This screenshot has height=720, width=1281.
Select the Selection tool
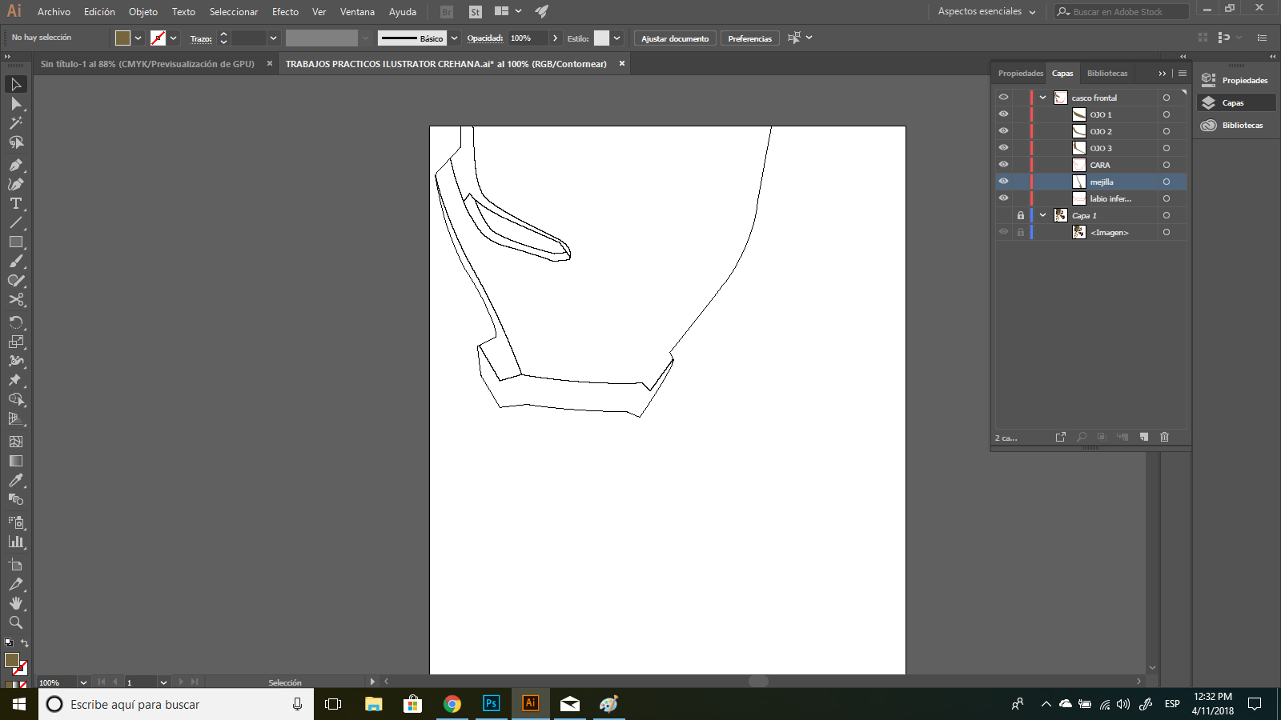coord(15,85)
